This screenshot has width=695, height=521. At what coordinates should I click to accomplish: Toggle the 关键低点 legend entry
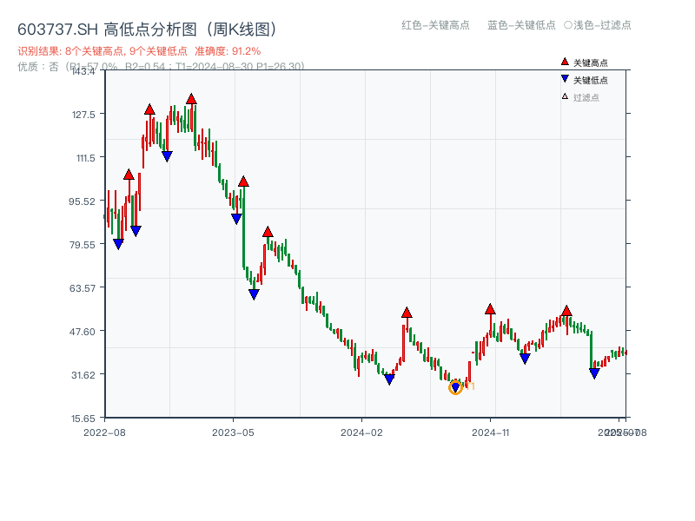584,80
